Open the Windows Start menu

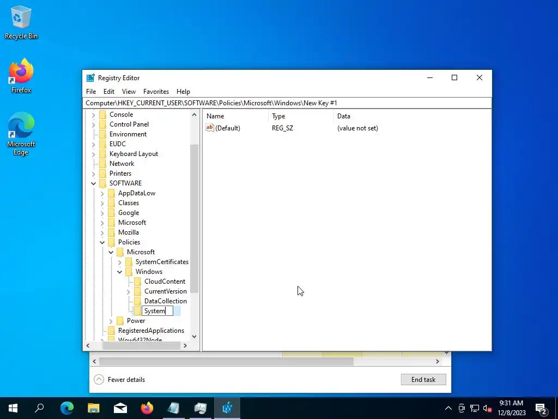(x=13, y=408)
